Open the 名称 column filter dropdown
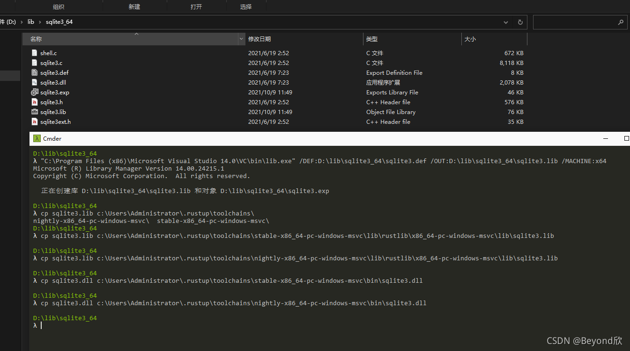630x351 pixels. 241,39
